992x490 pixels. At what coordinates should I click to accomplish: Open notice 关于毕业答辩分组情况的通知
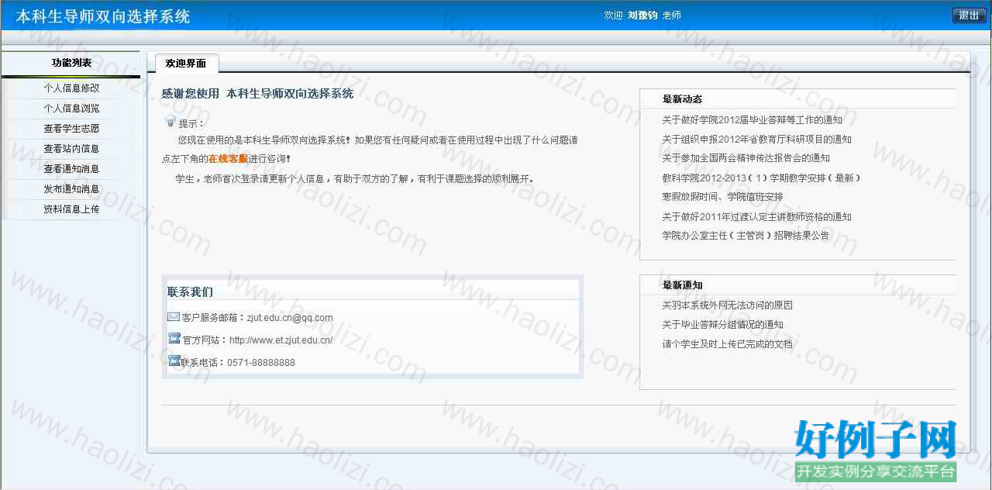[722, 325]
